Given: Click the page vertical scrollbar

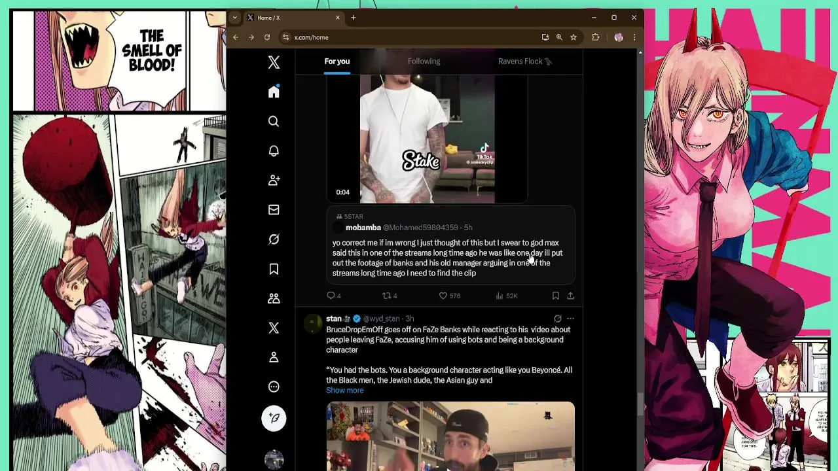Looking at the screenshot, I should click(640, 404).
